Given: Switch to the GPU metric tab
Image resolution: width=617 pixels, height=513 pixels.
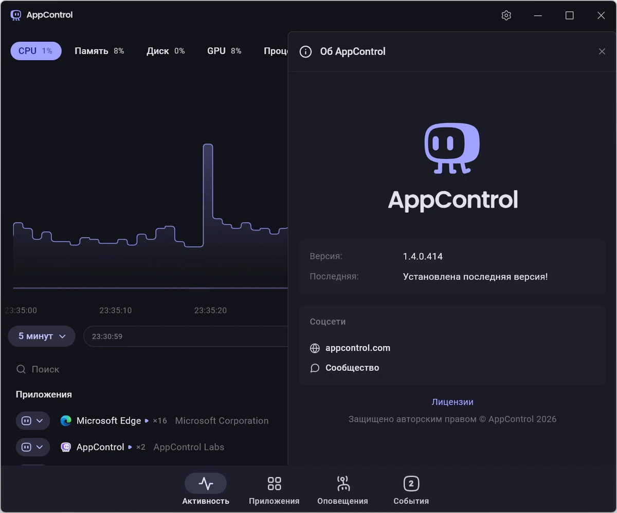Looking at the screenshot, I should [x=224, y=51].
